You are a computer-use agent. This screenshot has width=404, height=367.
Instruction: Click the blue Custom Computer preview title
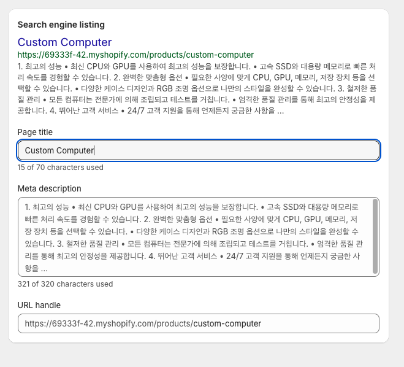[x=64, y=42]
